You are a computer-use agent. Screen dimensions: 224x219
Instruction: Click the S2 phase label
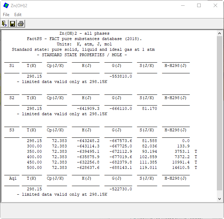(12, 98)
